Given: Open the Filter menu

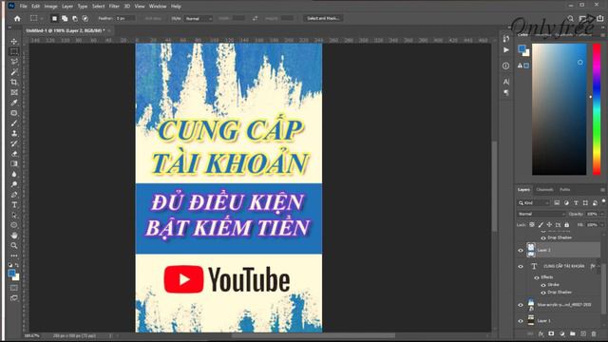Looking at the screenshot, I should pos(114,7).
